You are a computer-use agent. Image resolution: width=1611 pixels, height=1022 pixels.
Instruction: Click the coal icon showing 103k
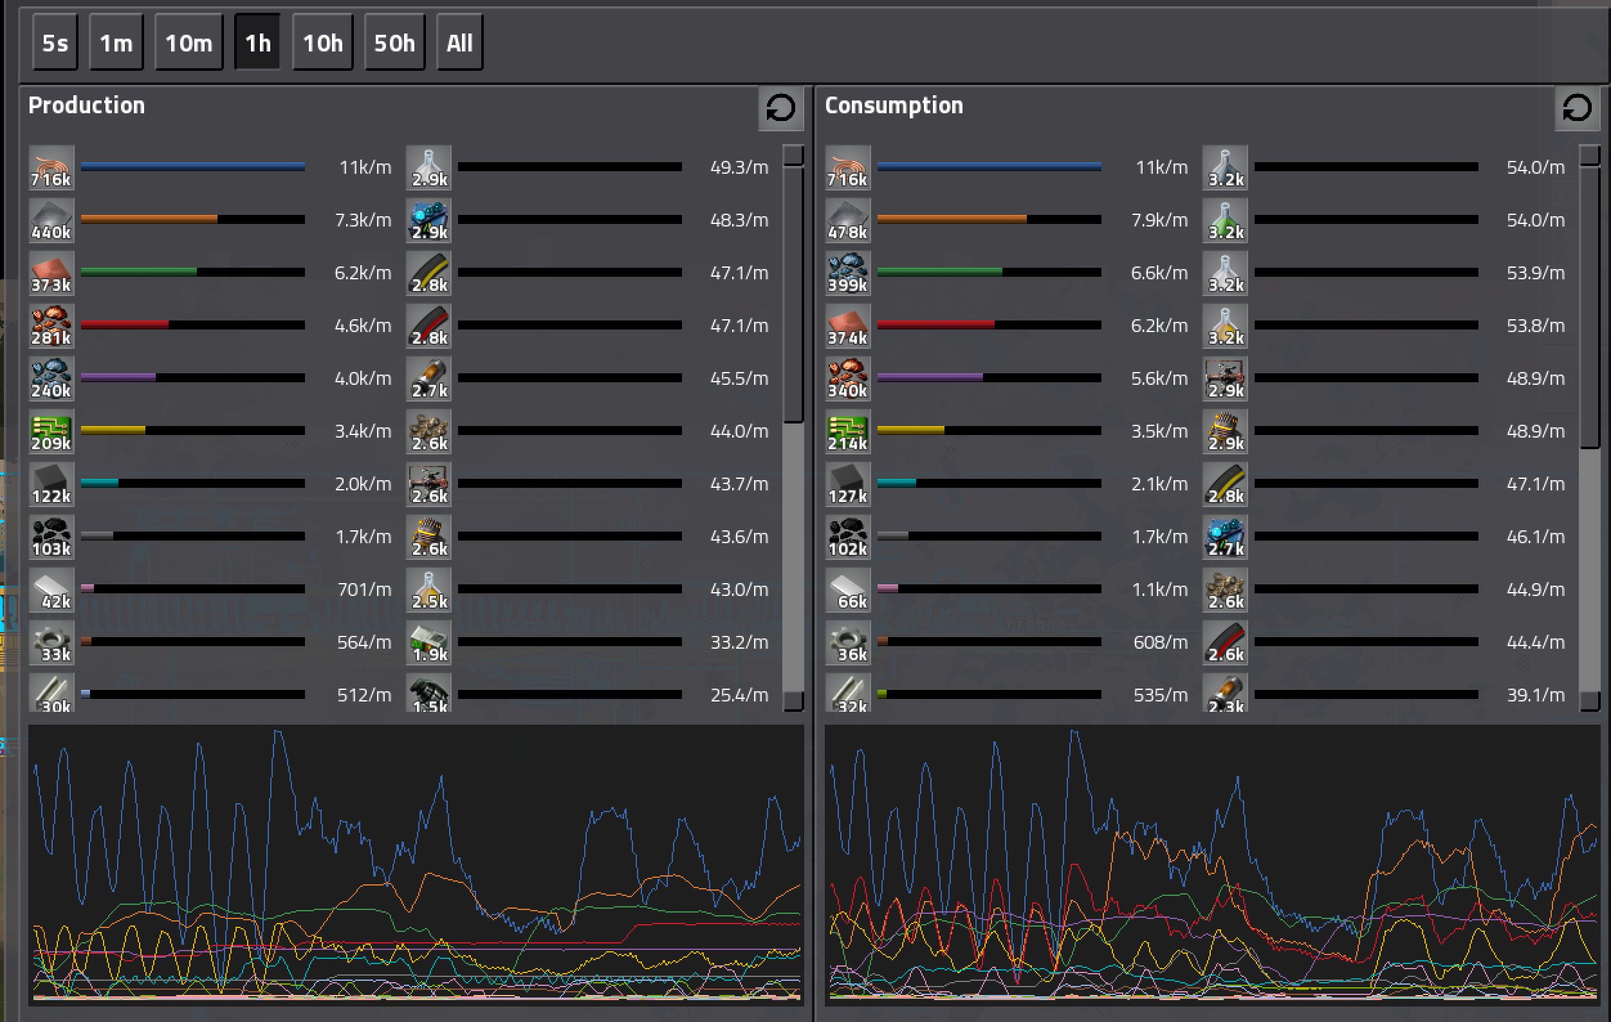[51, 537]
